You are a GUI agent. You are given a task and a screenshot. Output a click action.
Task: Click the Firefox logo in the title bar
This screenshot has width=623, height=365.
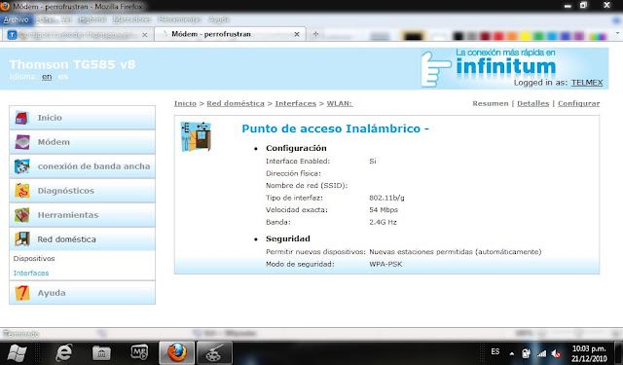5,6
